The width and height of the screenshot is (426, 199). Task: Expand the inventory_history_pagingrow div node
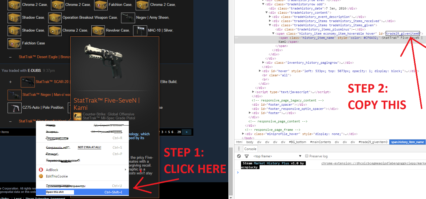coord(263,63)
